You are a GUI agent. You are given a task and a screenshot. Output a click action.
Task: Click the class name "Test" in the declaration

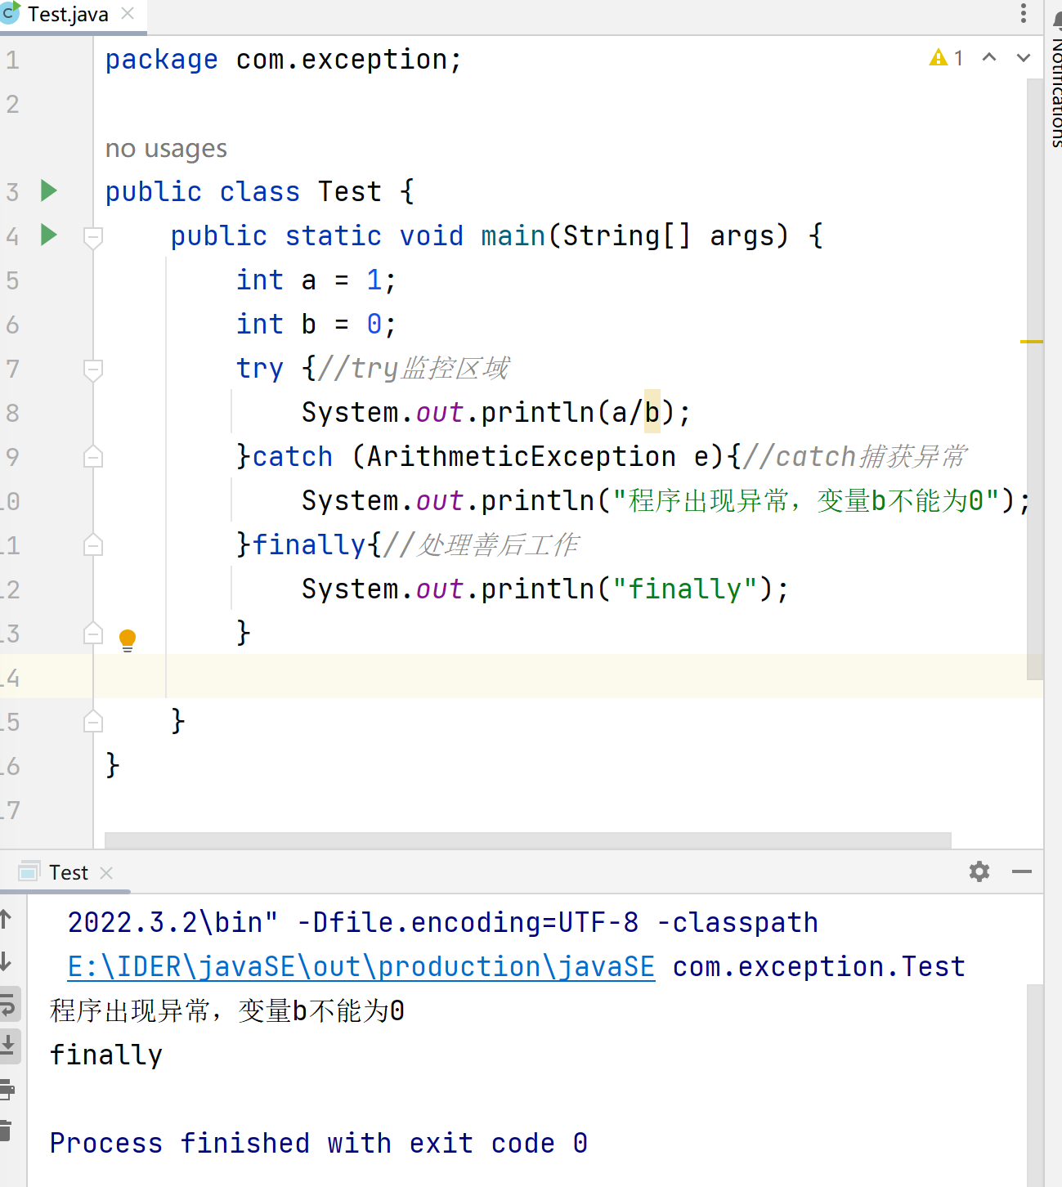pyautogui.click(x=350, y=191)
